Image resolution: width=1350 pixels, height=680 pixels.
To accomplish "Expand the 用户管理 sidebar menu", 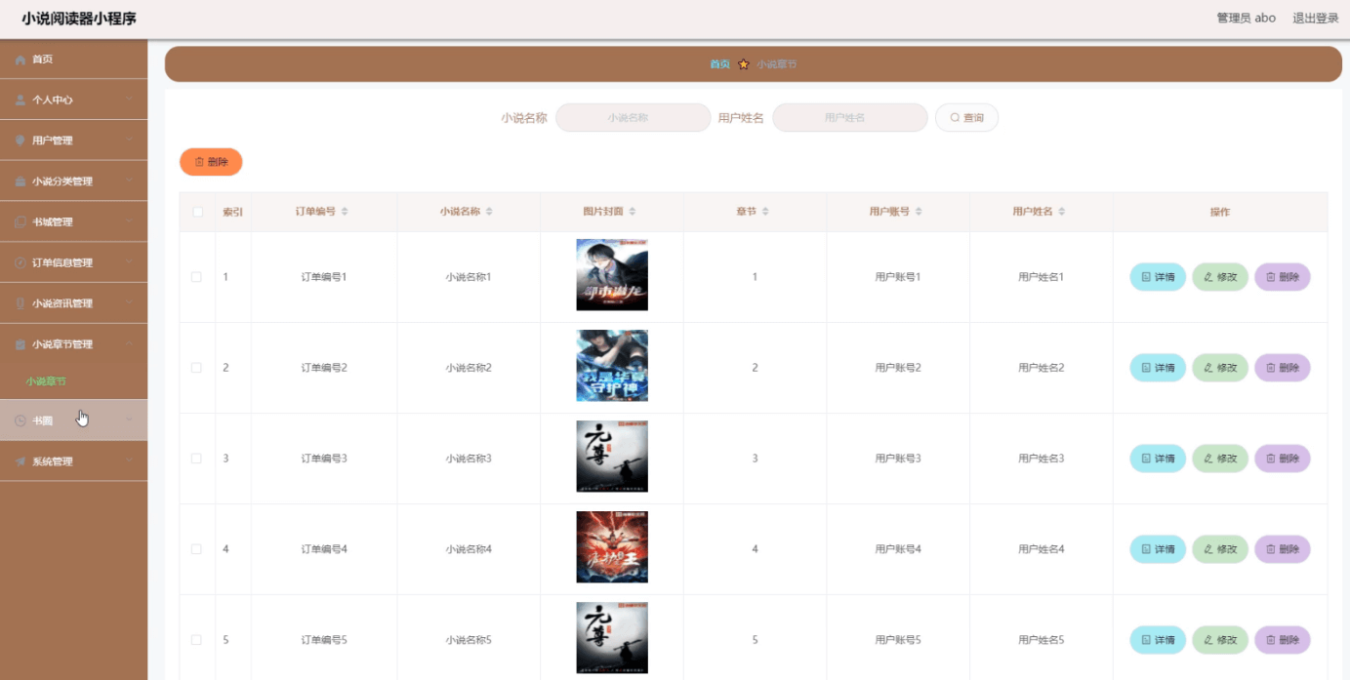I will [x=73, y=140].
